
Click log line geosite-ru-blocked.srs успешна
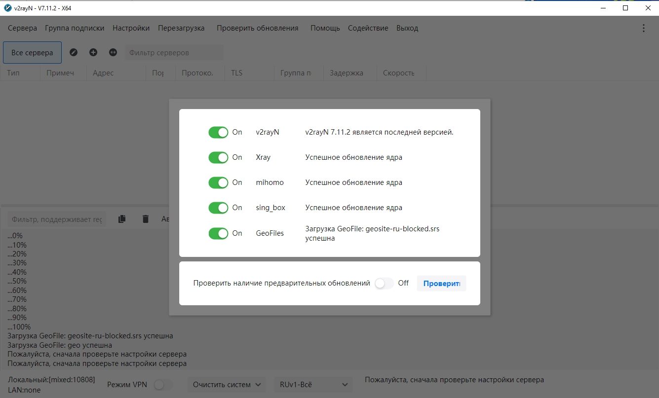click(x=90, y=336)
